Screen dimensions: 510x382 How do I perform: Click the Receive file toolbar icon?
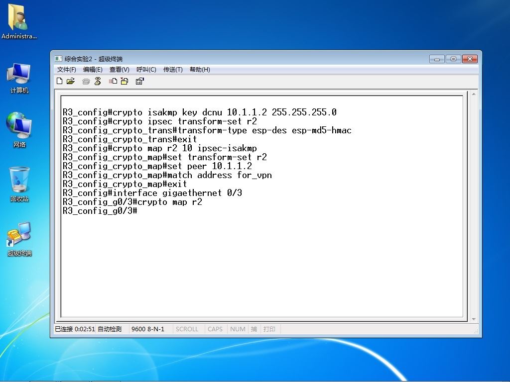pos(125,81)
